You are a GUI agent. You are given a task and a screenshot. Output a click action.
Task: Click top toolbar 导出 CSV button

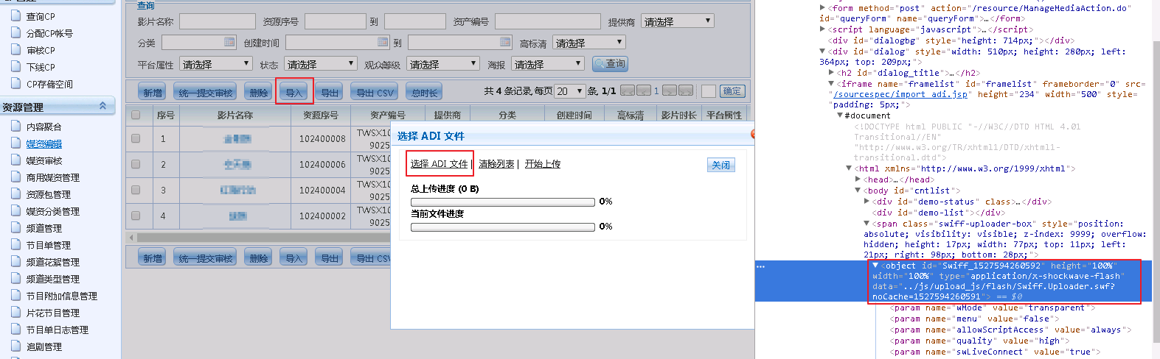pos(375,91)
